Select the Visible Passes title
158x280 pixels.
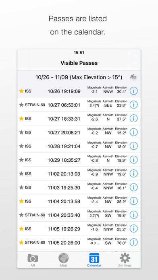tap(79, 63)
